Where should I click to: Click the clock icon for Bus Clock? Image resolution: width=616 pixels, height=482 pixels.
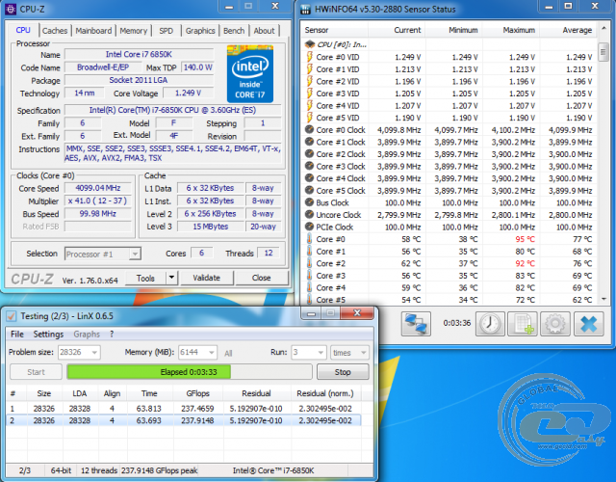pos(309,202)
